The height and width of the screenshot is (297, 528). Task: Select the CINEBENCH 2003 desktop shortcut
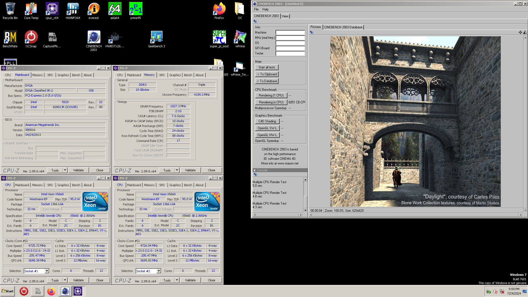[94, 41]
